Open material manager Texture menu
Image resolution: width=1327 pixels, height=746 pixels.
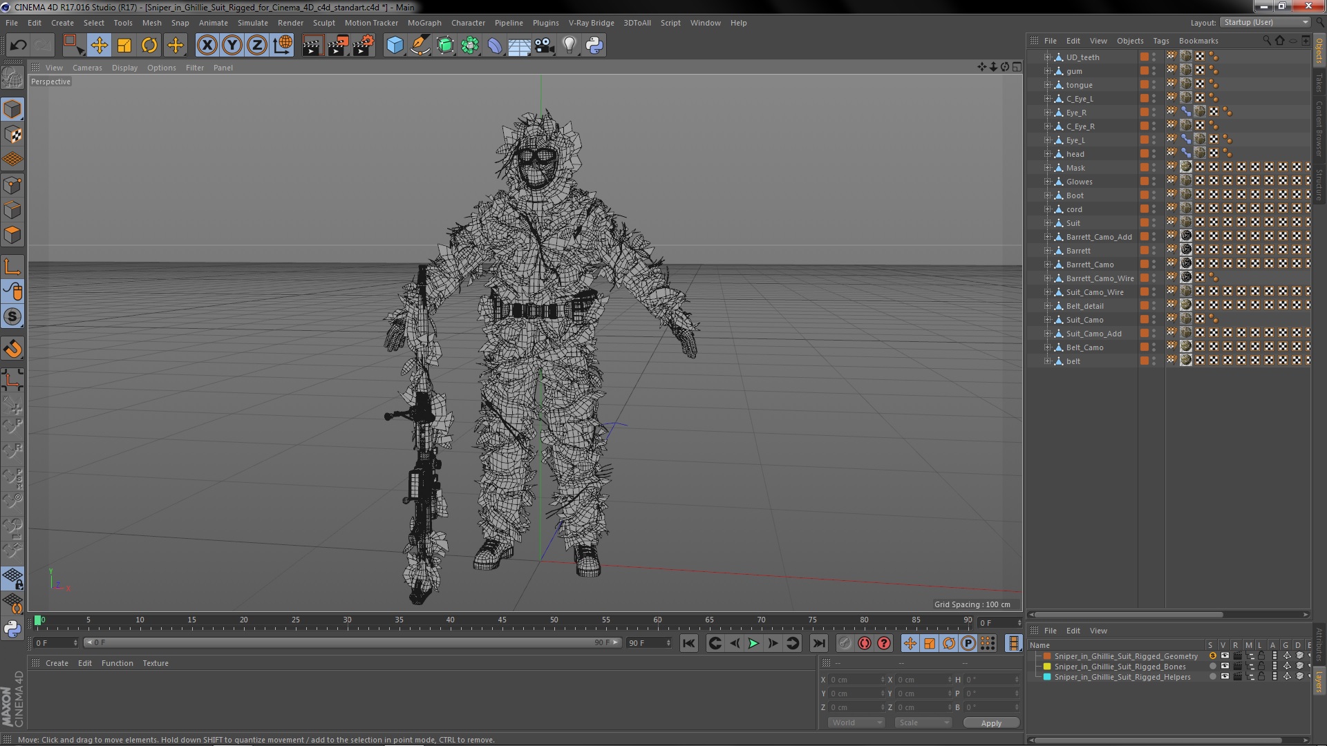(156, 663)
